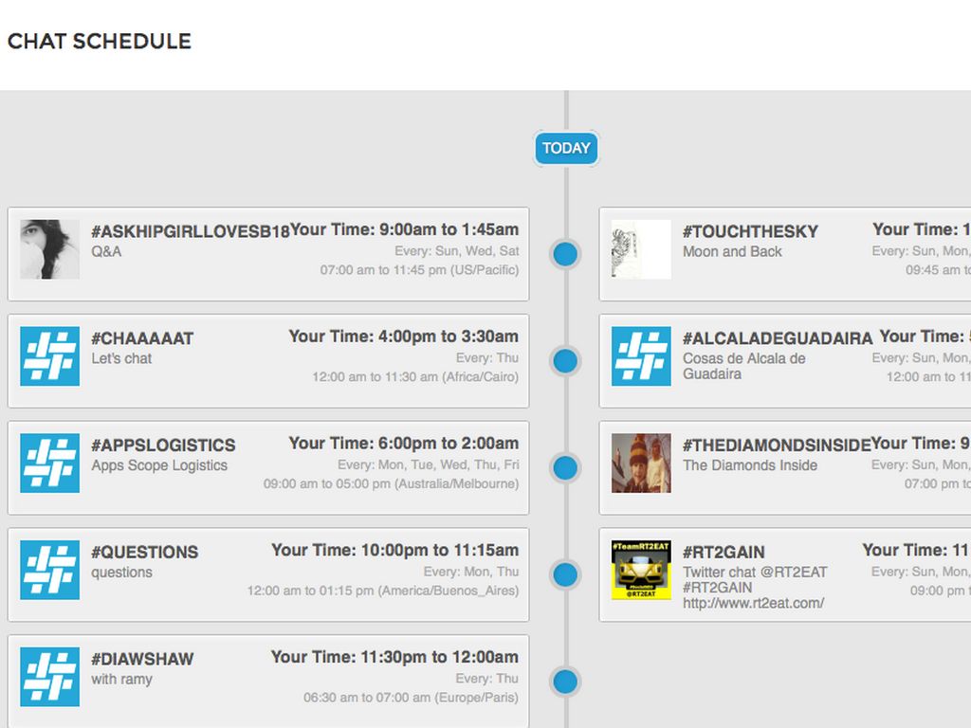Select timeline dot beside #CHAAAAAT

565,360
